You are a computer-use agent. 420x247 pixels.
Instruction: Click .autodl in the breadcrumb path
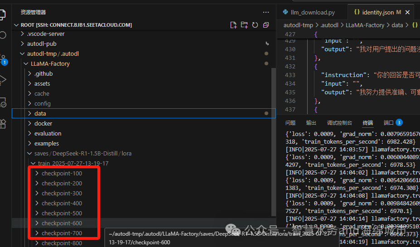(329, 25)
